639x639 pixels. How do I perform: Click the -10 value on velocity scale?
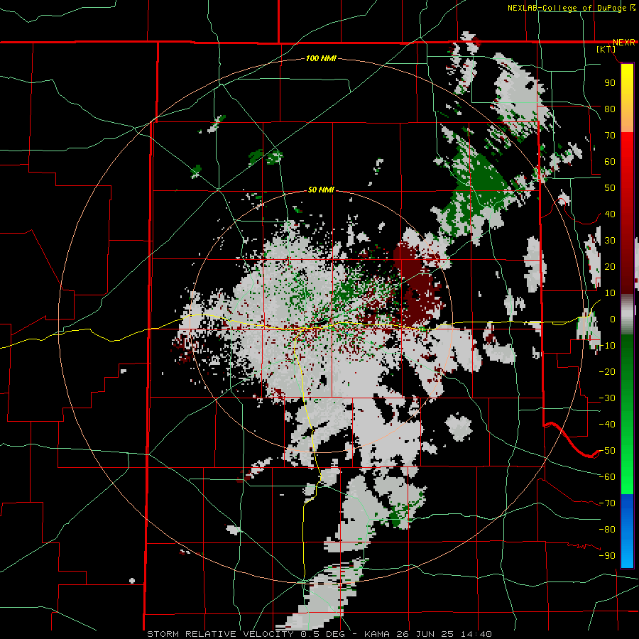click(607, 346)
